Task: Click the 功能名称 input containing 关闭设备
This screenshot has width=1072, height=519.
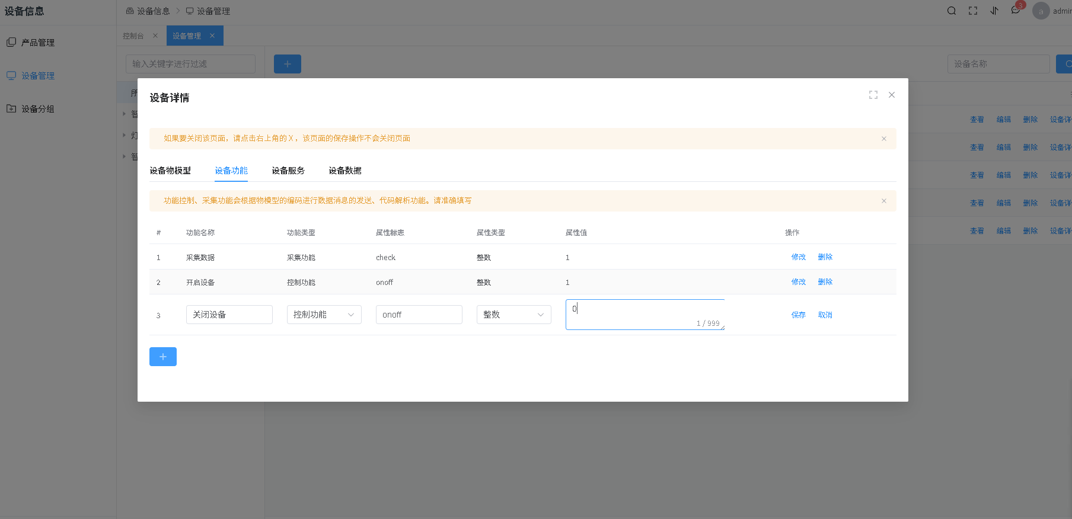Action: tap(229, 315)
